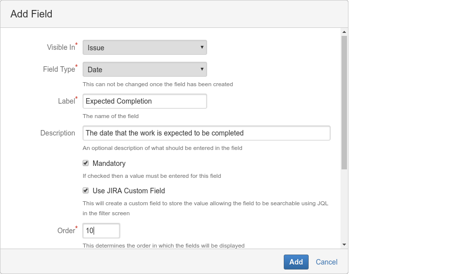
Task: Uncheck the Use JIRA Custom Field checkbox
Action: 86,190
